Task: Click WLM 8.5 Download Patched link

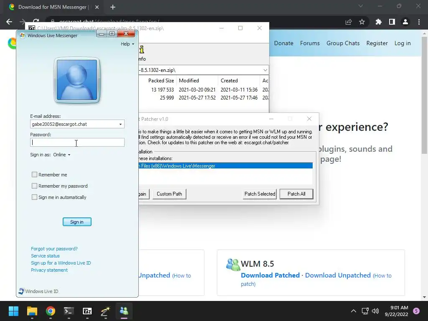Action: (x=270, y=275)
